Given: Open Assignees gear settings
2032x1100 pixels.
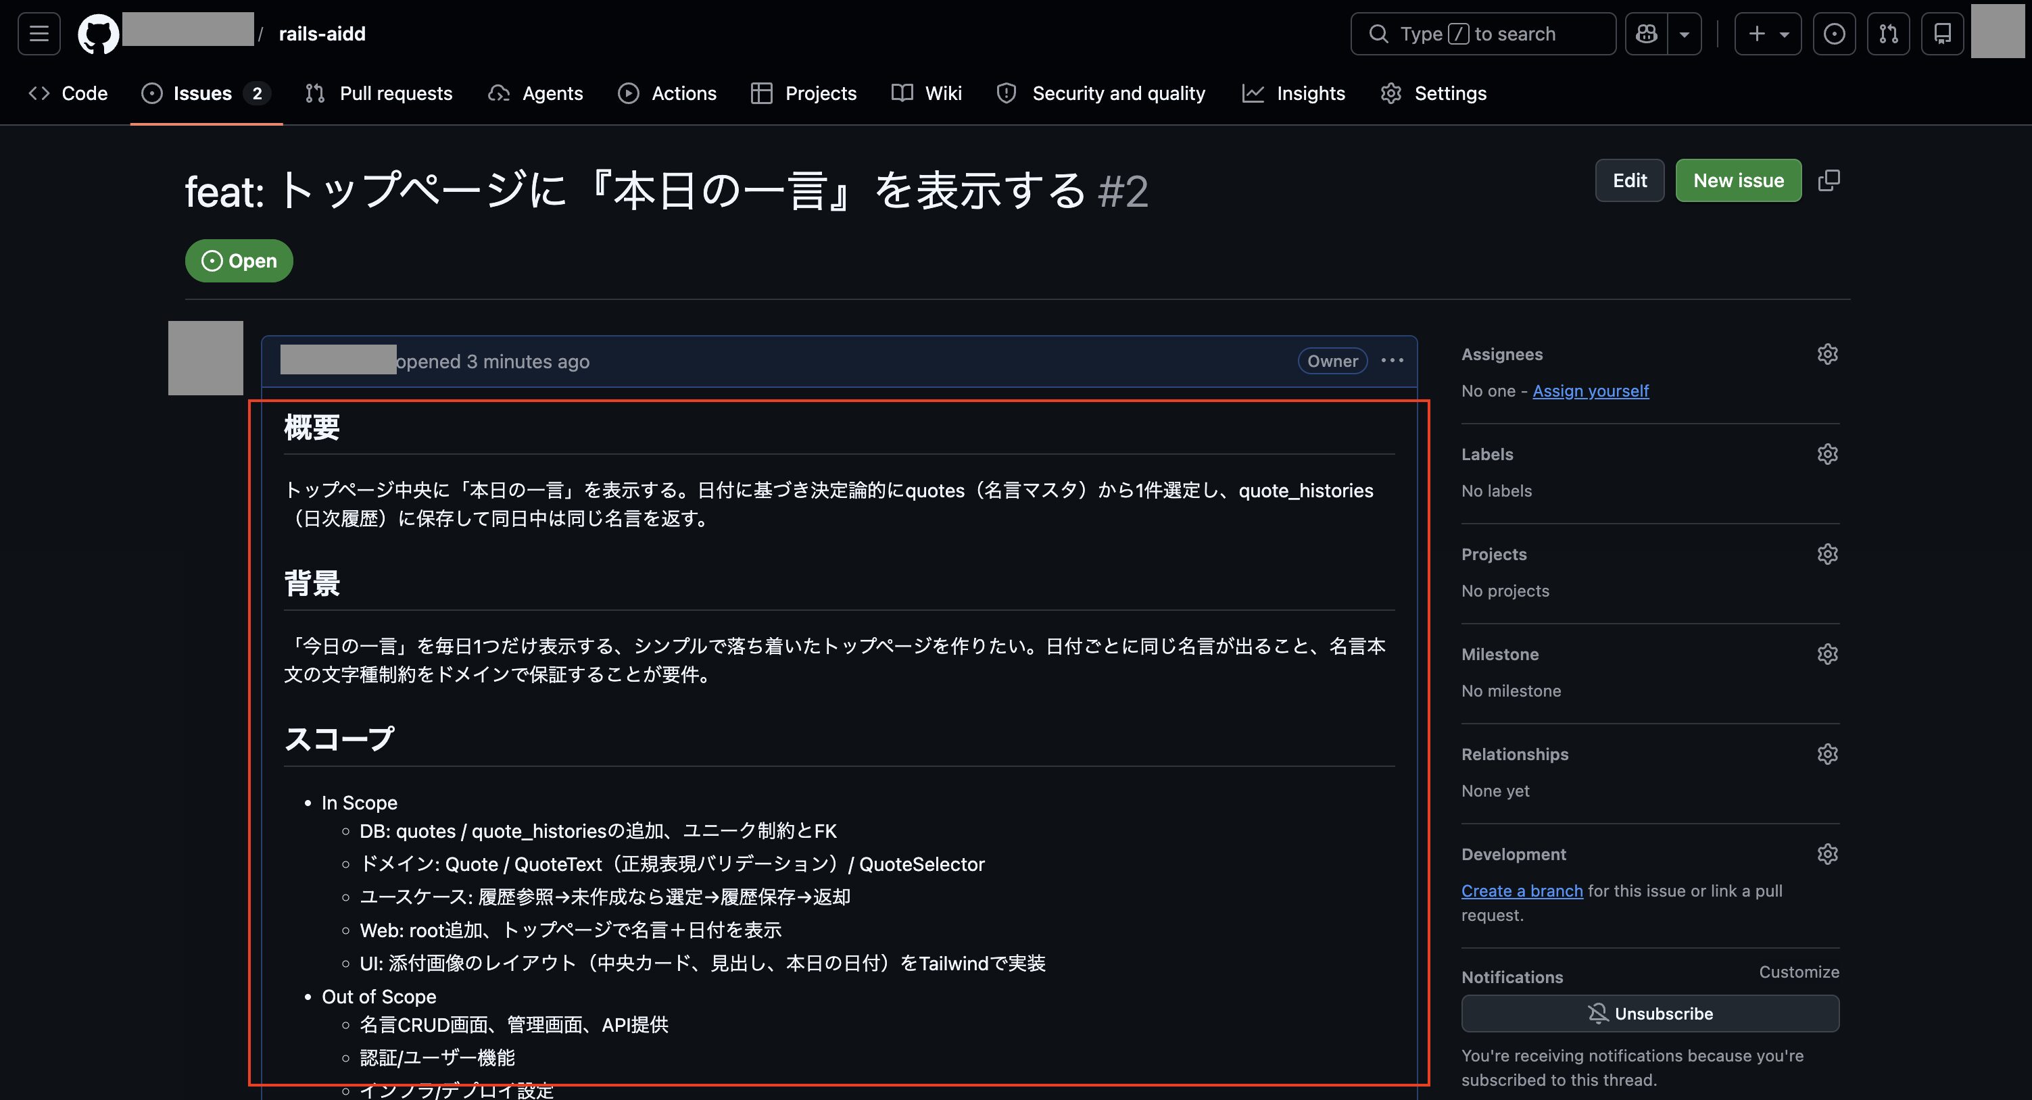Looking at the screenshot, I should pyautogui.click(x=1827, y=354).
